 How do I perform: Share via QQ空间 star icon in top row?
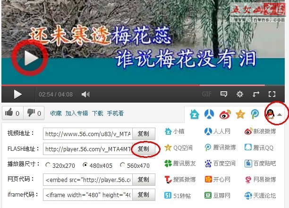[240, 114]
